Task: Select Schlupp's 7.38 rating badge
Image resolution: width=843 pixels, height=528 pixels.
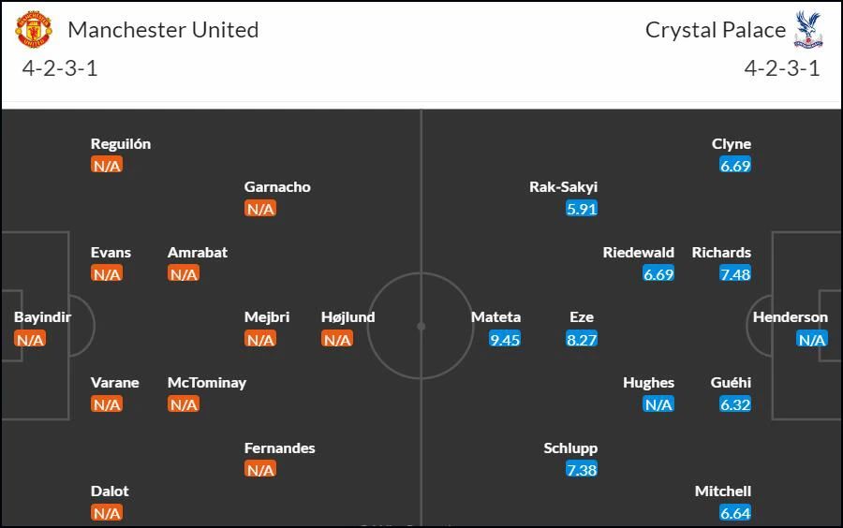Action: (582, 469)
